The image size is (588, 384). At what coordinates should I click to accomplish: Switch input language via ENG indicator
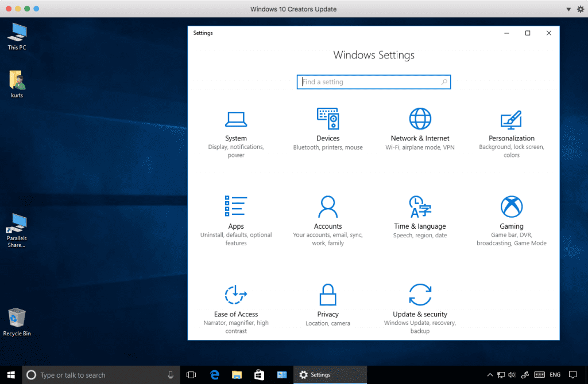click(555, 375)
